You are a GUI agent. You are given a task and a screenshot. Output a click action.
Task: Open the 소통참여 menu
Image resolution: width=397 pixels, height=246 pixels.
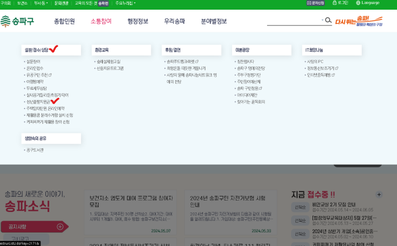tap(101, 21)
